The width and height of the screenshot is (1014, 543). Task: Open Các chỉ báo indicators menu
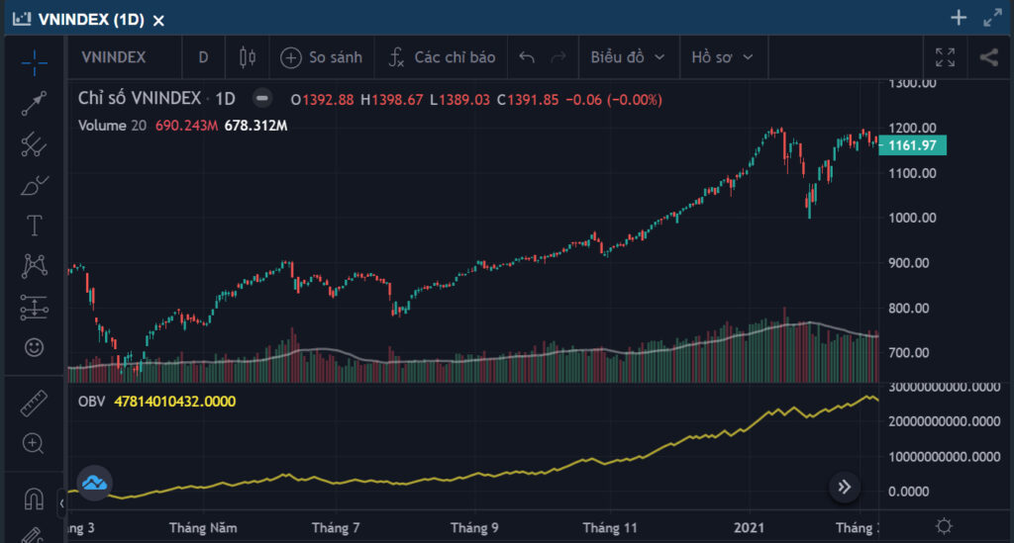click(442, 57)
